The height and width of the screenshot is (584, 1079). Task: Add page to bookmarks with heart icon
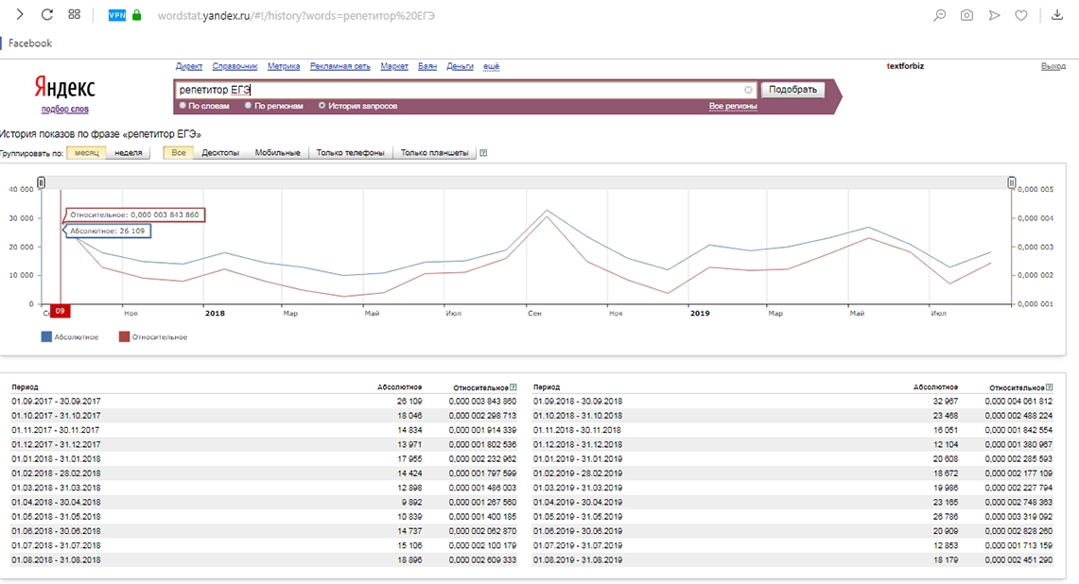pyautogui.click(x=1021, y=15)
